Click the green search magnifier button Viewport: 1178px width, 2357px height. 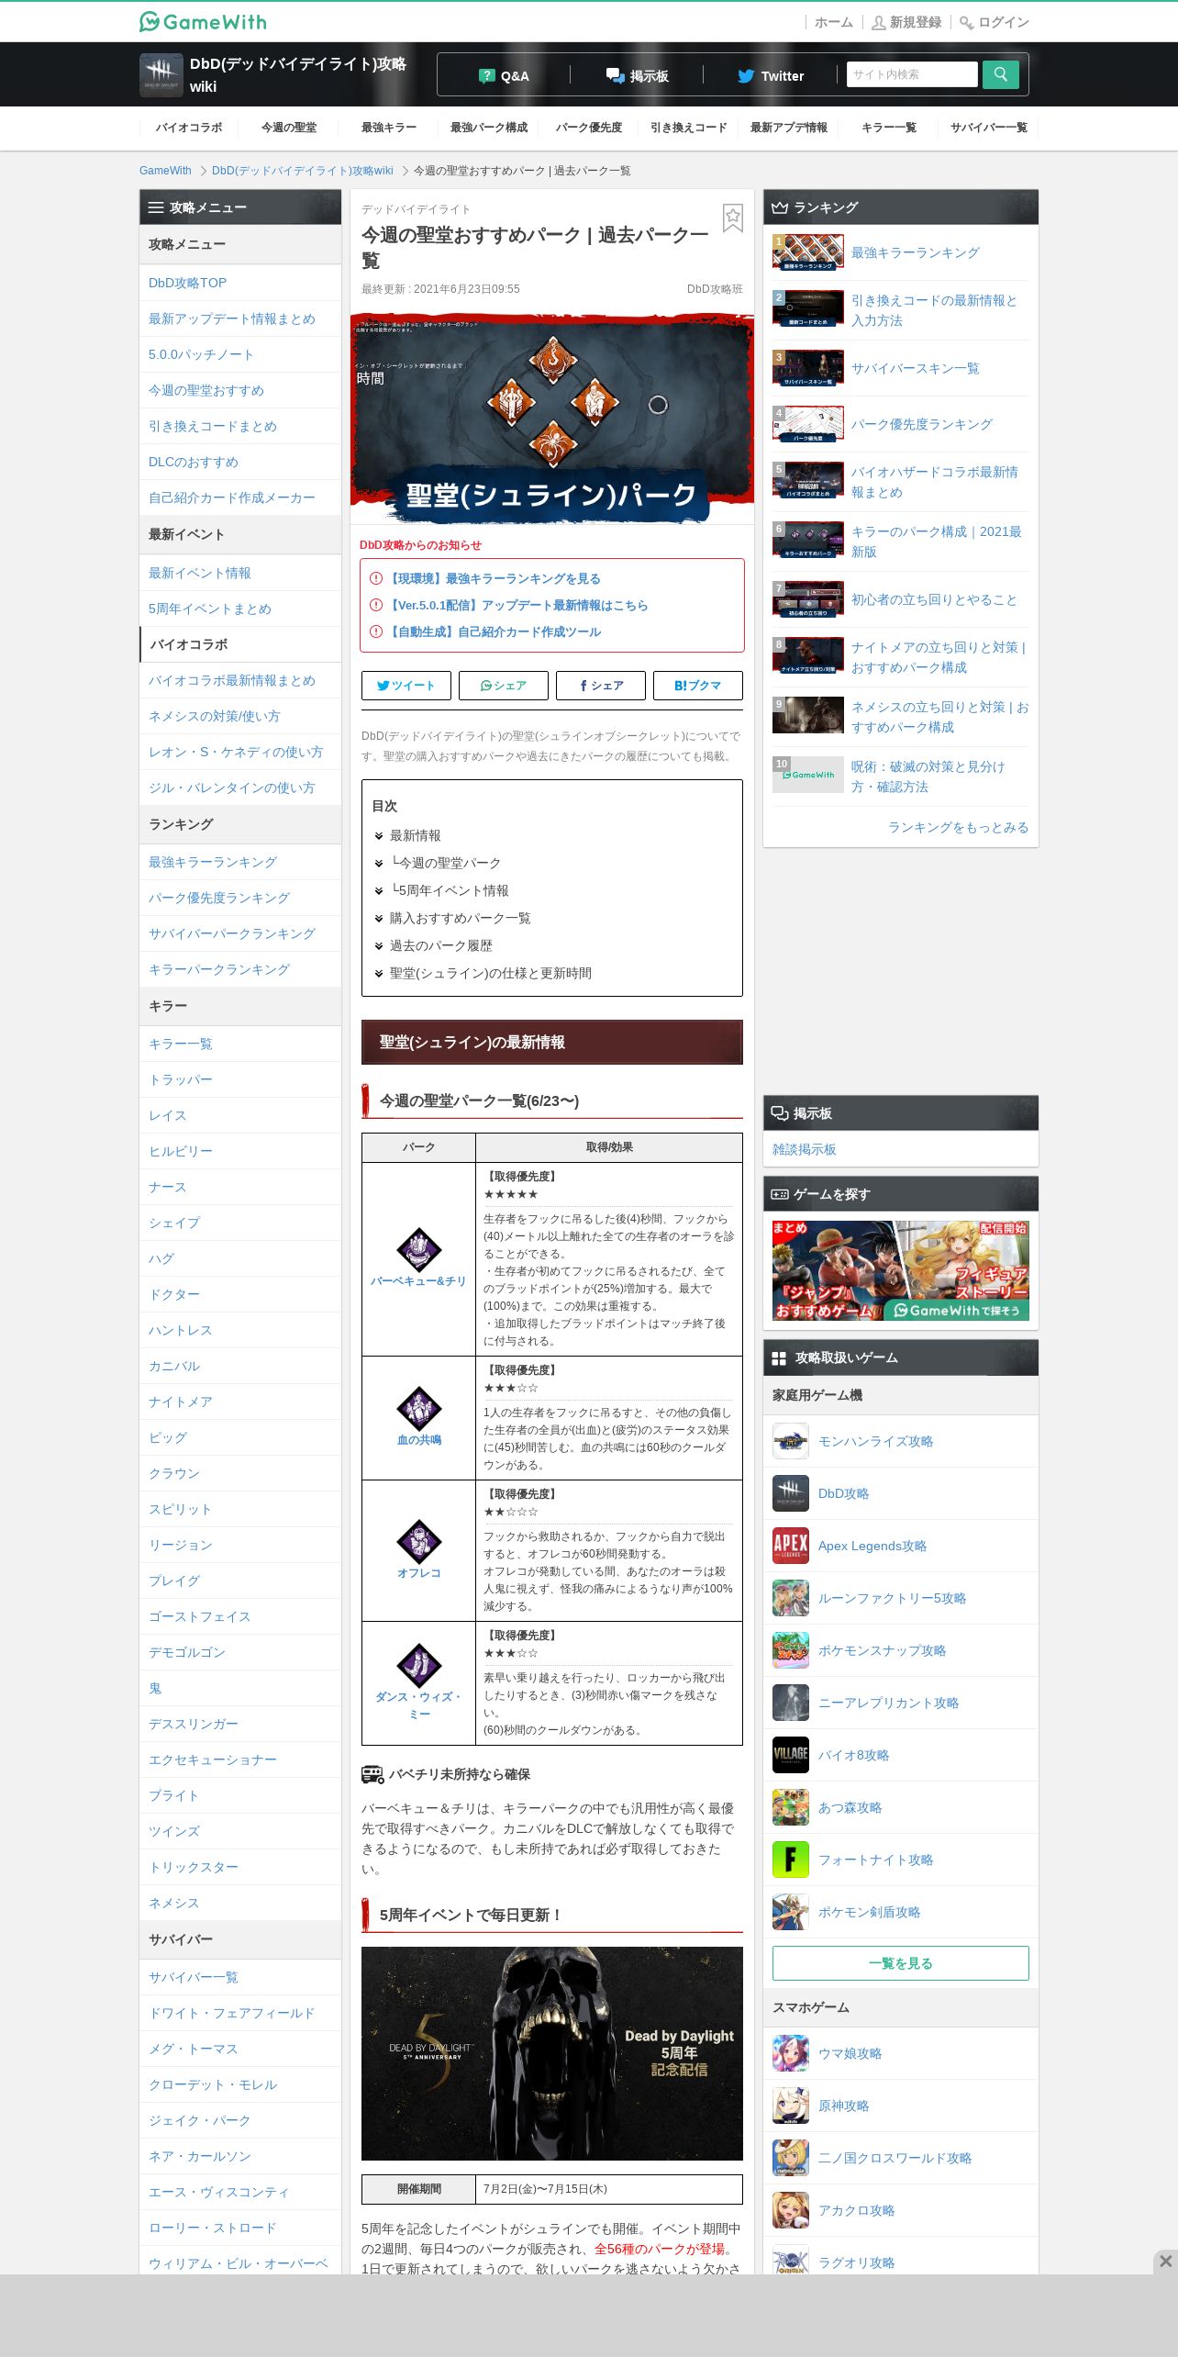click(1000, 74)
